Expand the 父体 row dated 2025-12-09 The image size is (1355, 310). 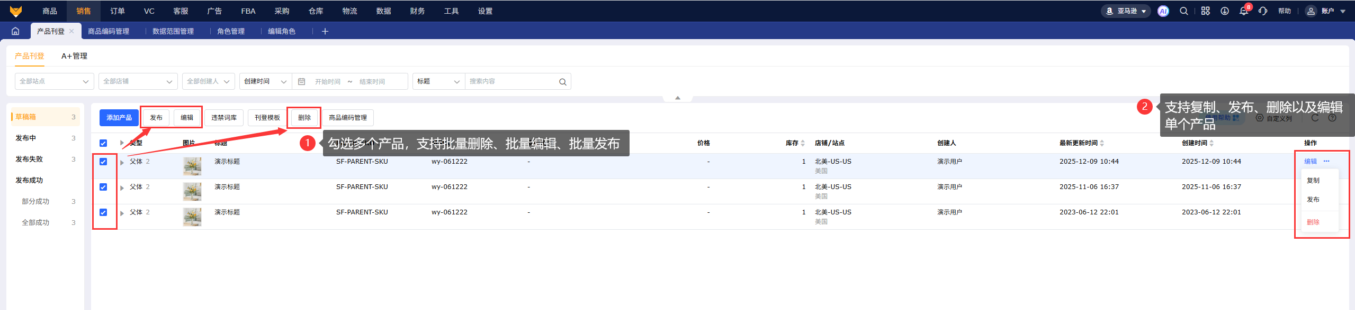pos(122,162)
